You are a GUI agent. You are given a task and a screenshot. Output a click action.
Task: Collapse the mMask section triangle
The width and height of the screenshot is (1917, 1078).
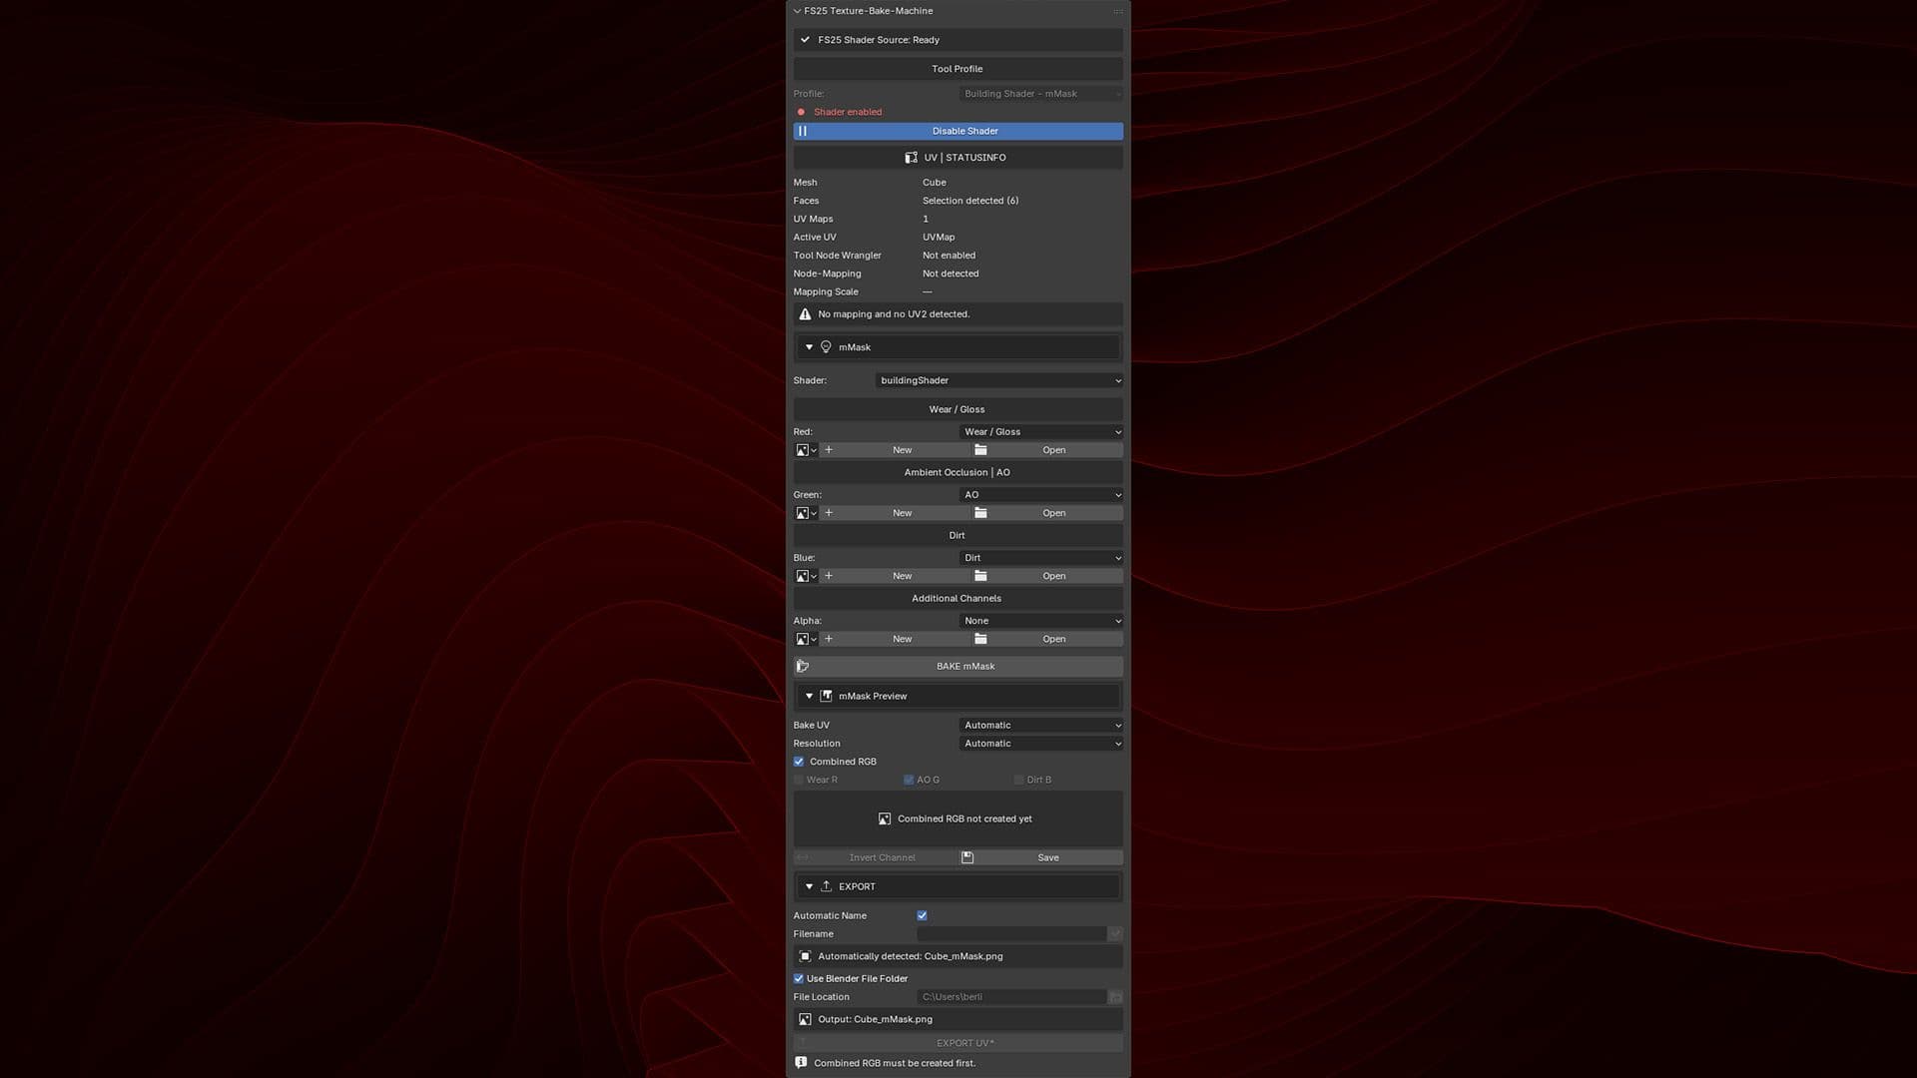[x=809, y=347]
